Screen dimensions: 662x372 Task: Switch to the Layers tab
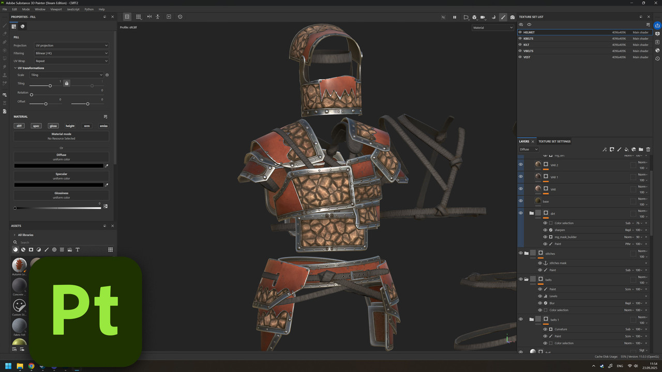click(524, 141)
